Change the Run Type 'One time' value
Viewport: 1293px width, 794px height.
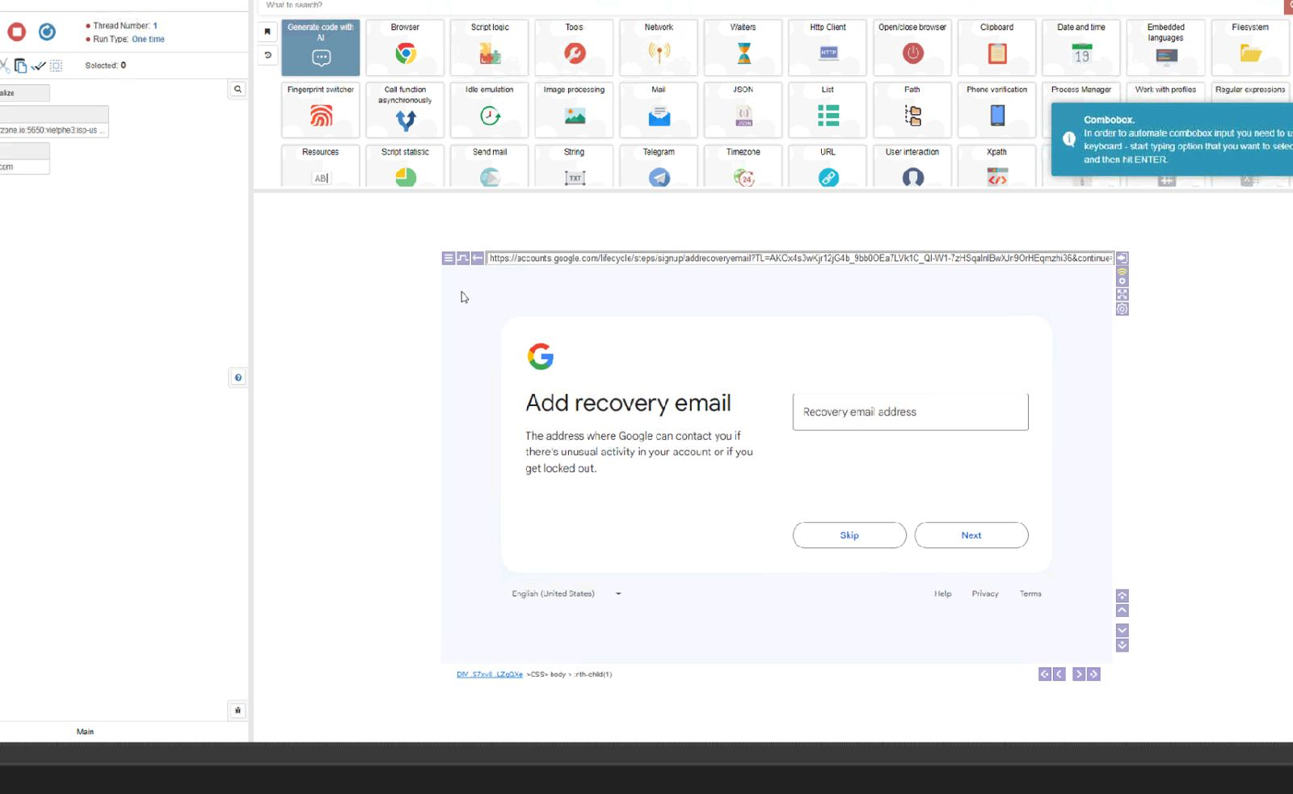[x=148, y=39]
